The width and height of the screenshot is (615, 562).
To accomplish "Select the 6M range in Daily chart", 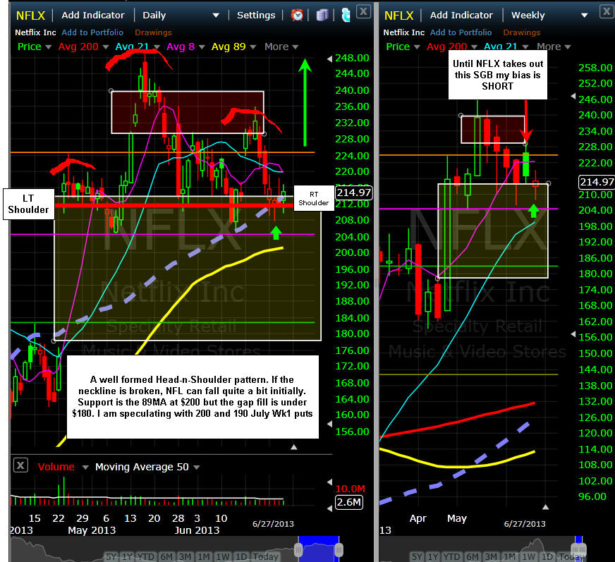I will 166,556.
